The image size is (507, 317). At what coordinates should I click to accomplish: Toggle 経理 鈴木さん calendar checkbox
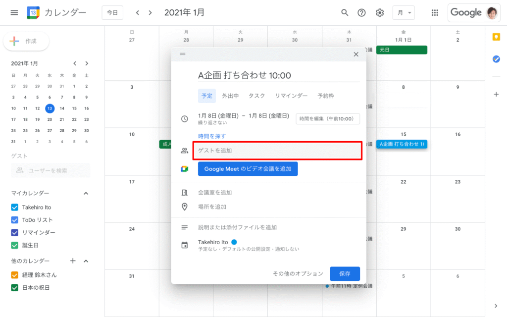14,275
